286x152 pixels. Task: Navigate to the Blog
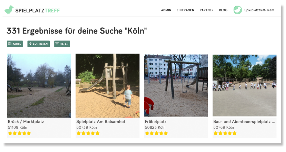click(x=223, y=10)
